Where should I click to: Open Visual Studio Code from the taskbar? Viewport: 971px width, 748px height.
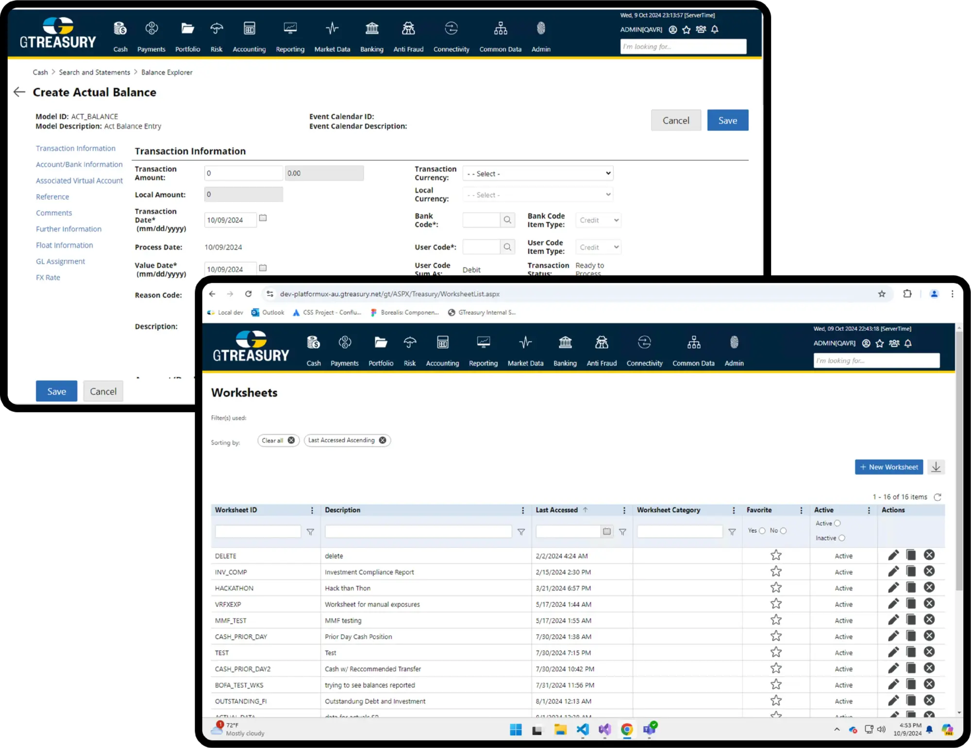click(582, 730)
